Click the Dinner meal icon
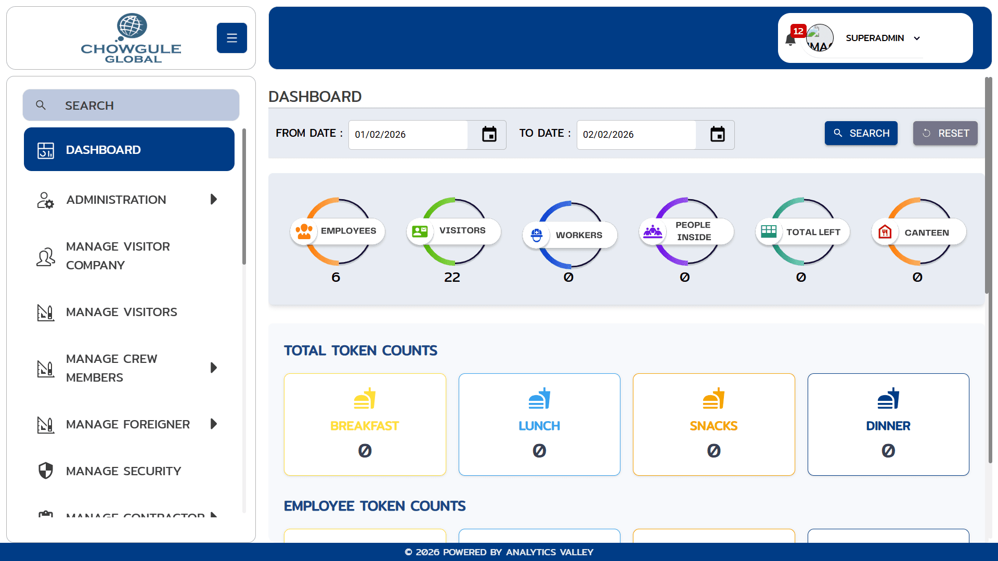This screenshot has height=561, width=998. click(888, 398)
